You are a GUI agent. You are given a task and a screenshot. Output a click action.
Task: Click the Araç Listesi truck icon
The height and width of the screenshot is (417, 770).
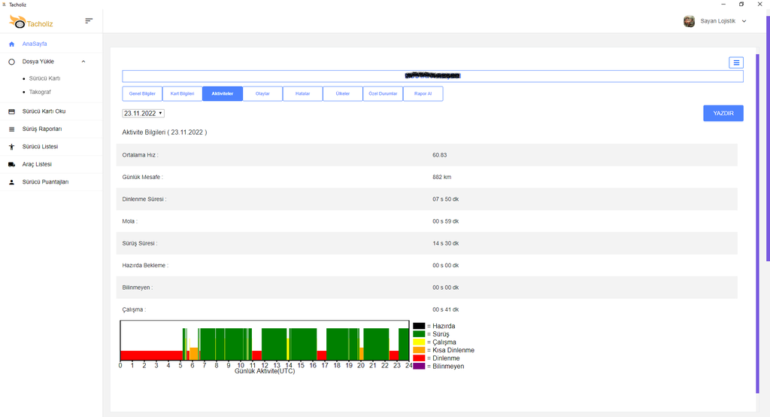click(x=12, y=165)
